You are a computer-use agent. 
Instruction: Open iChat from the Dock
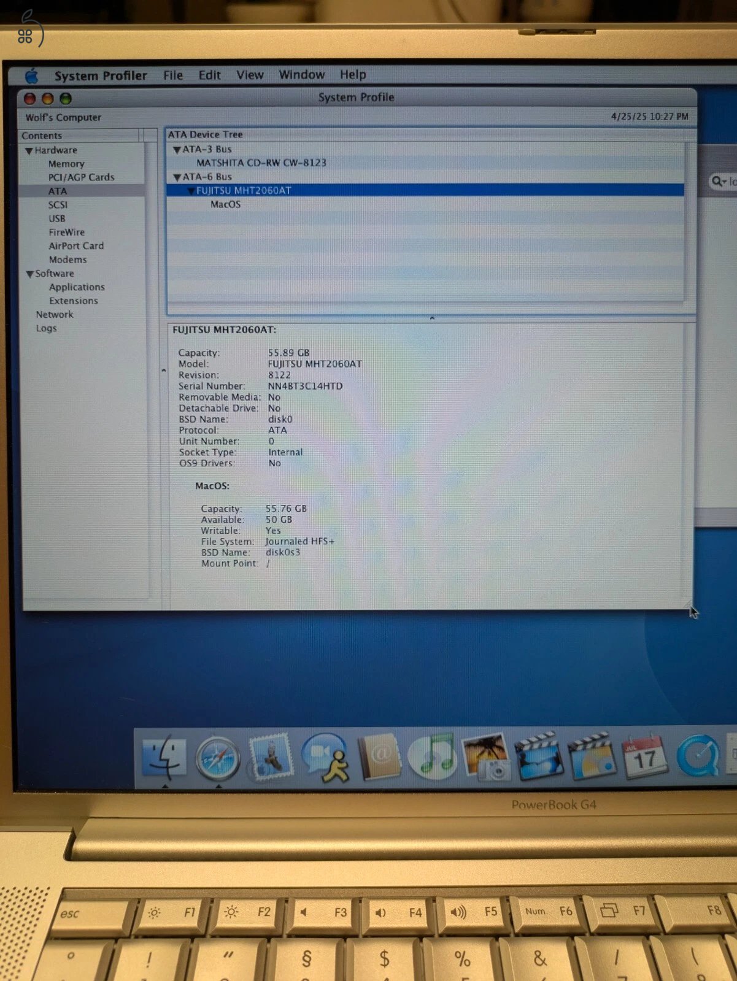(325, 758)
